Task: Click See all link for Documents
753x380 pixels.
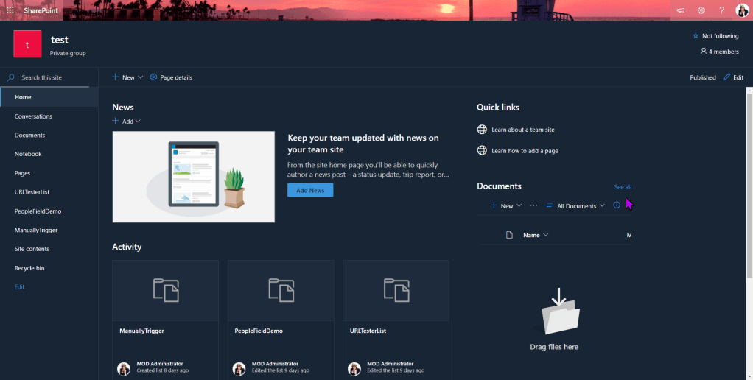Action: pos(623,187)
